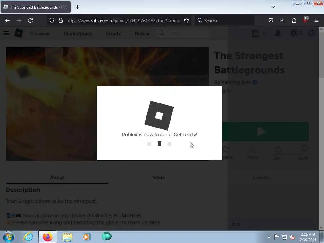Click the URL address bar
Image resolution: width=324 pixels, height=243 pixels.
coord(123,21)
